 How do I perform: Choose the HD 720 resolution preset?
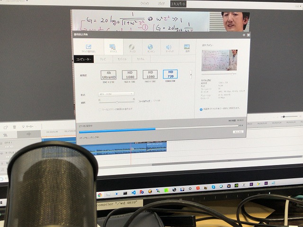point(170,74)
